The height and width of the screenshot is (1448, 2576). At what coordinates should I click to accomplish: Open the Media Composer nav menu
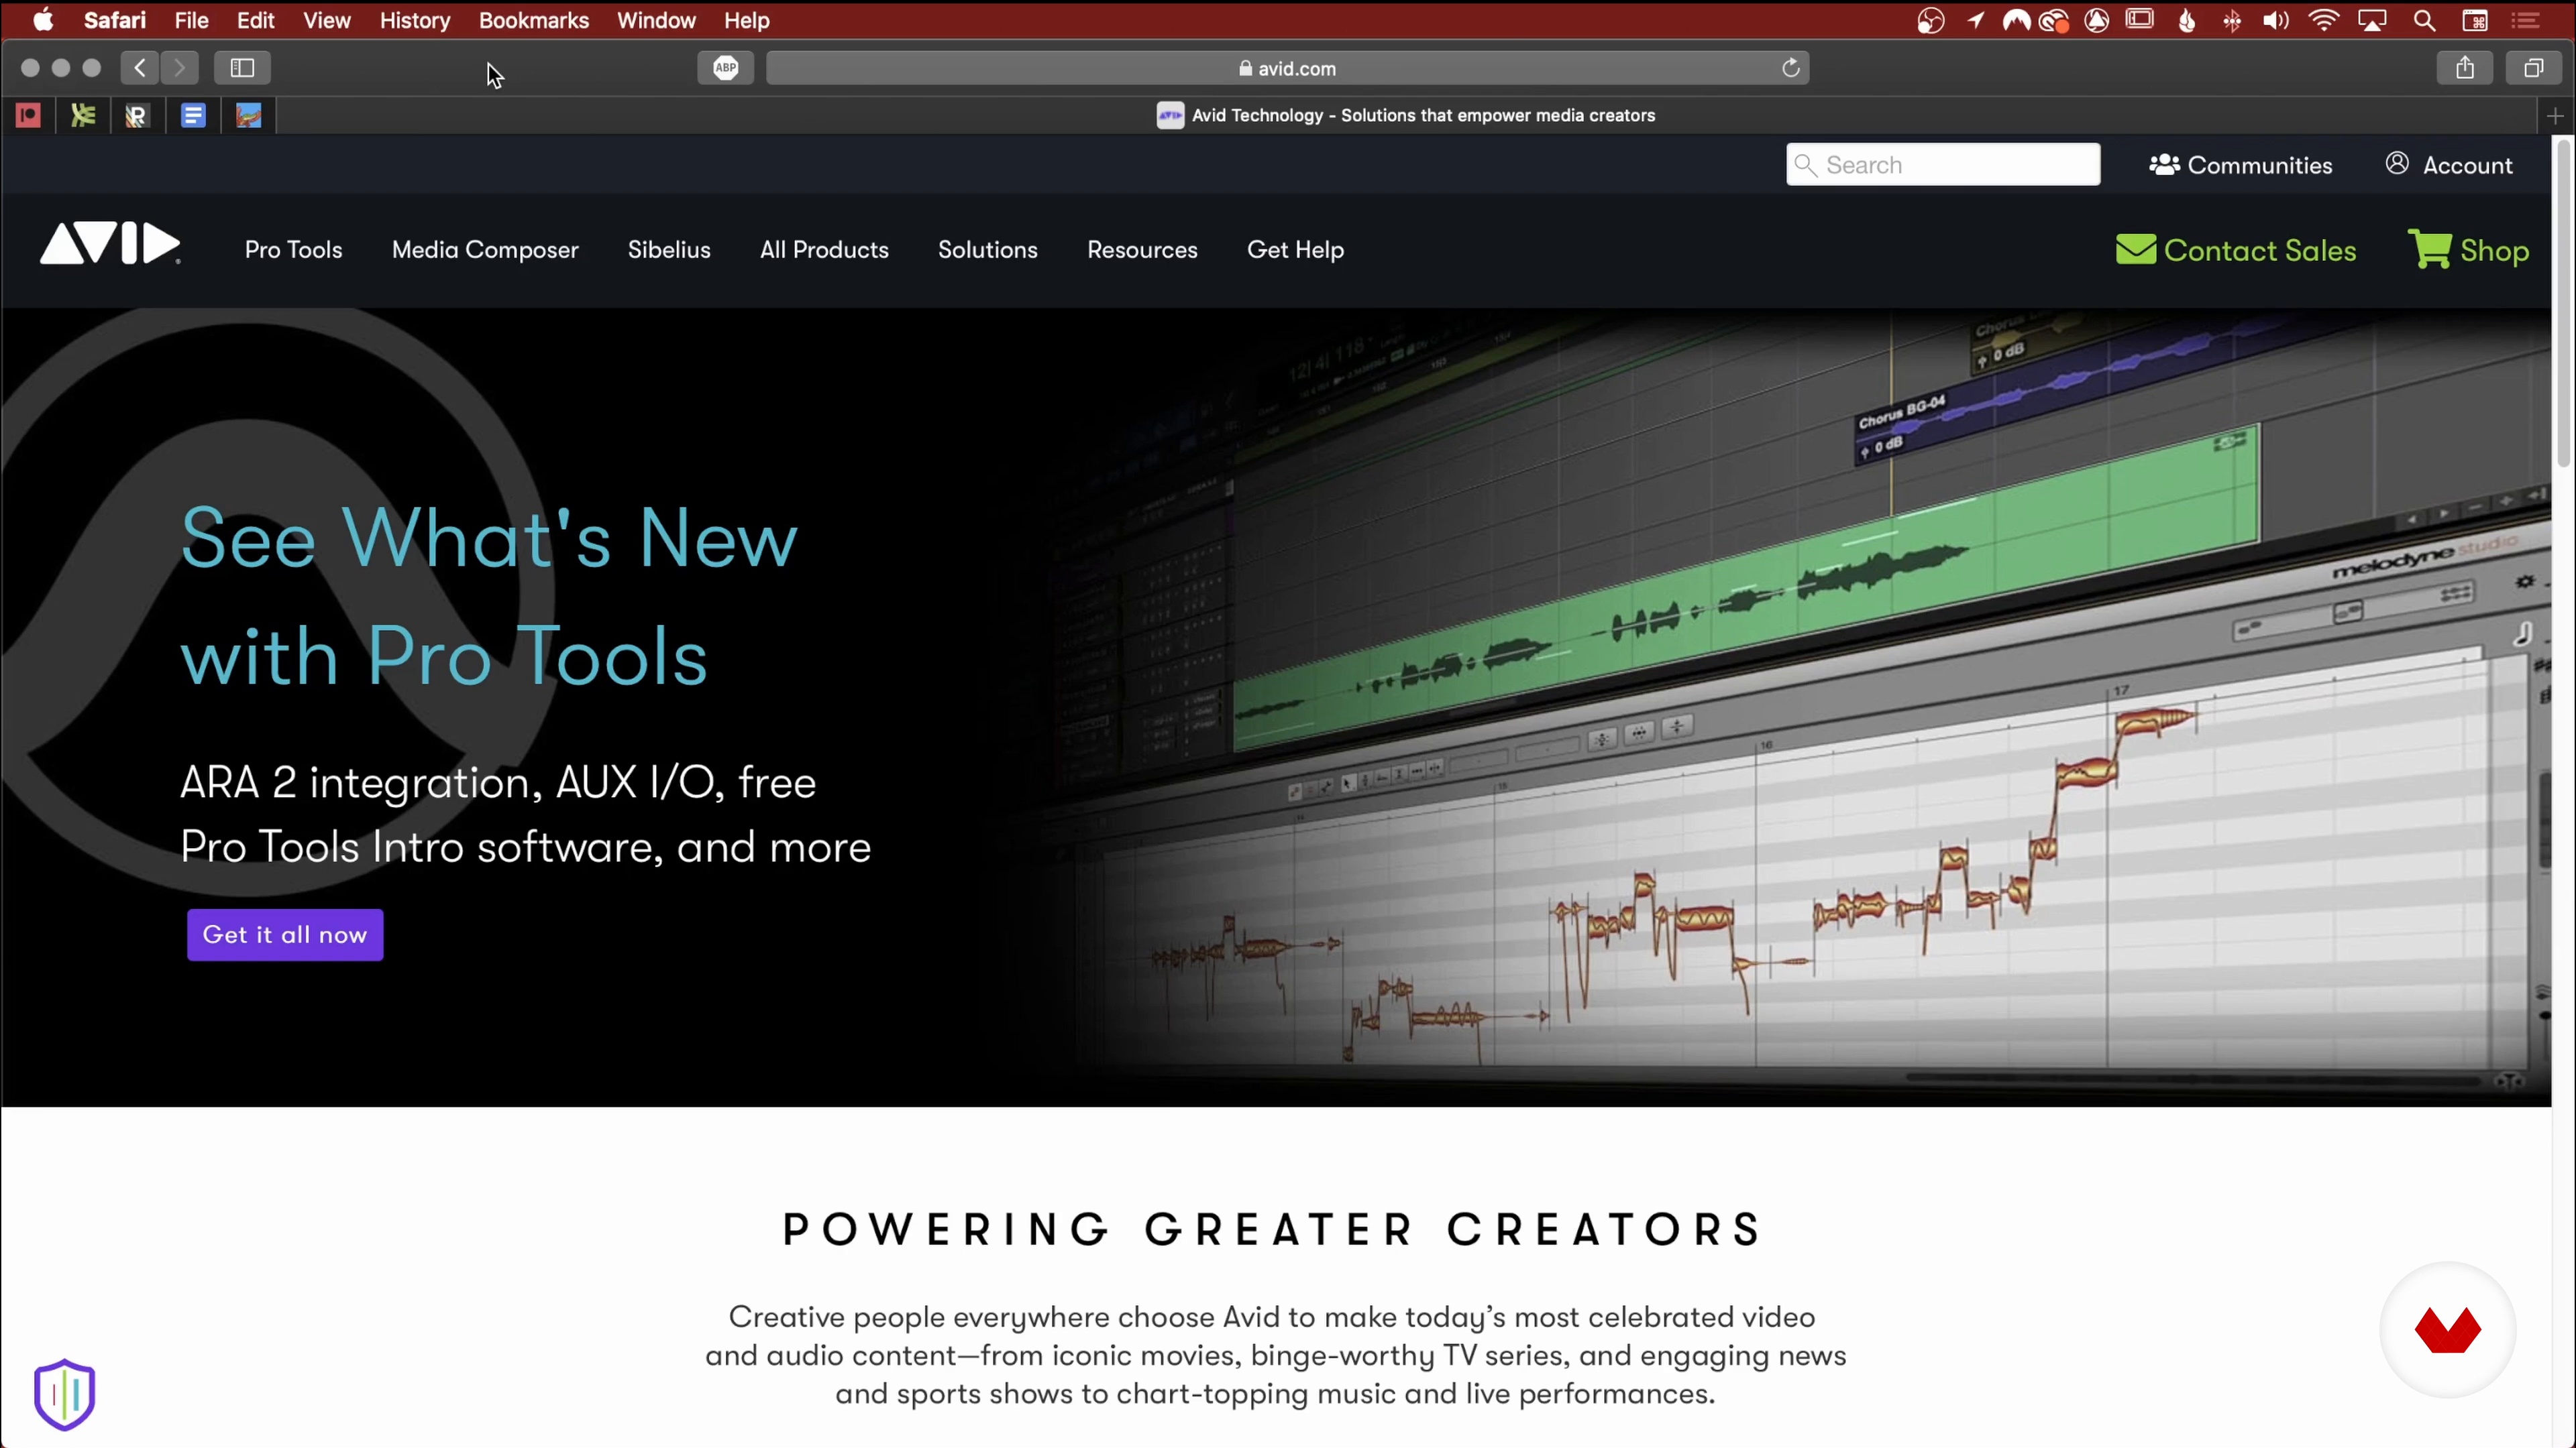click(485, 250)
